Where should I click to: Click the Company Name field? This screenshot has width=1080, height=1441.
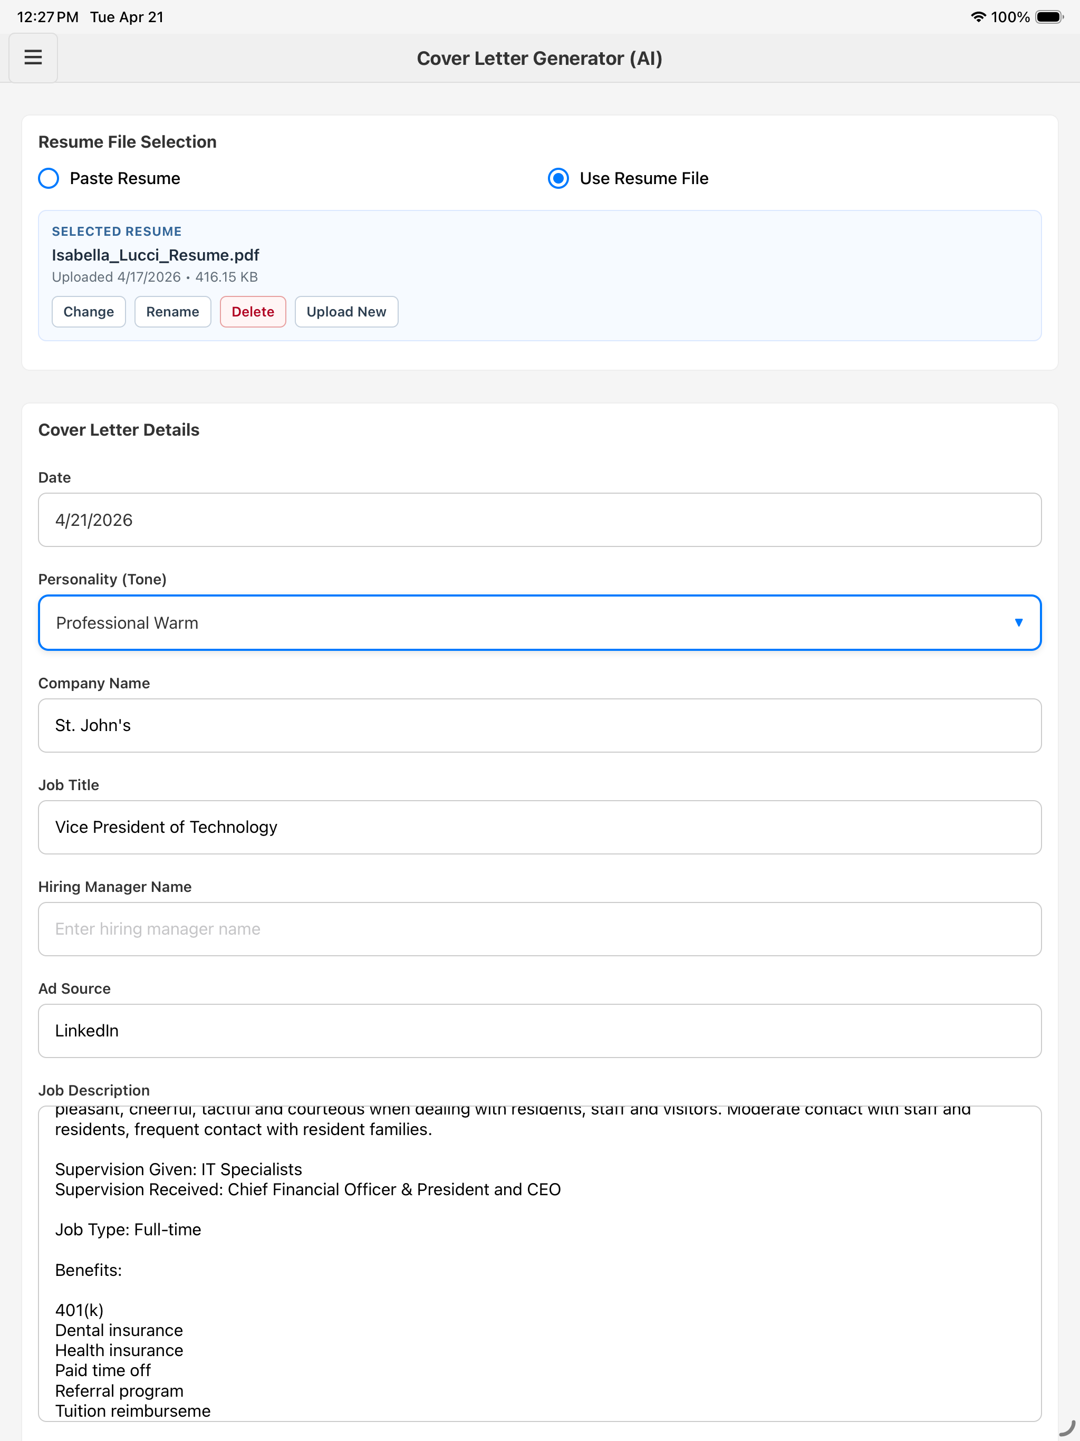tap(540, 726)
